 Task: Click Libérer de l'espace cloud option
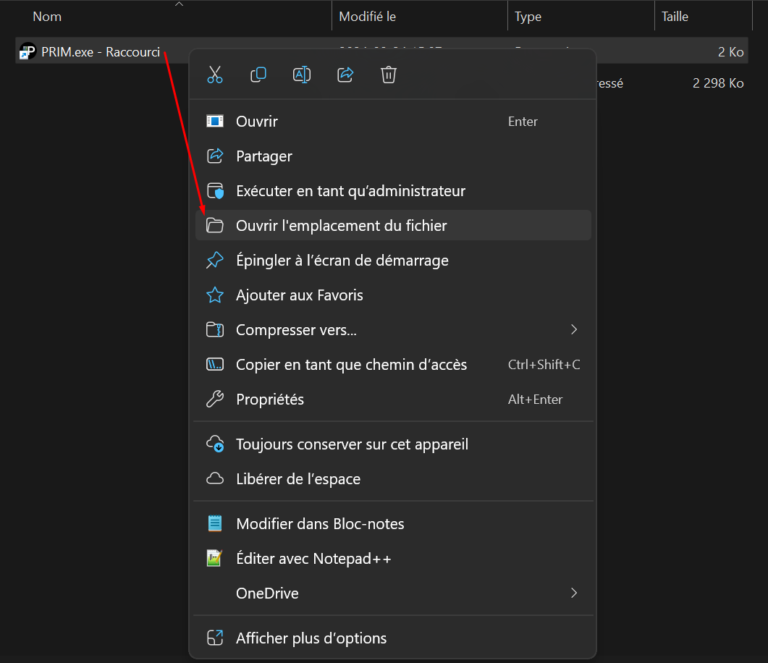tap(298, 479)
